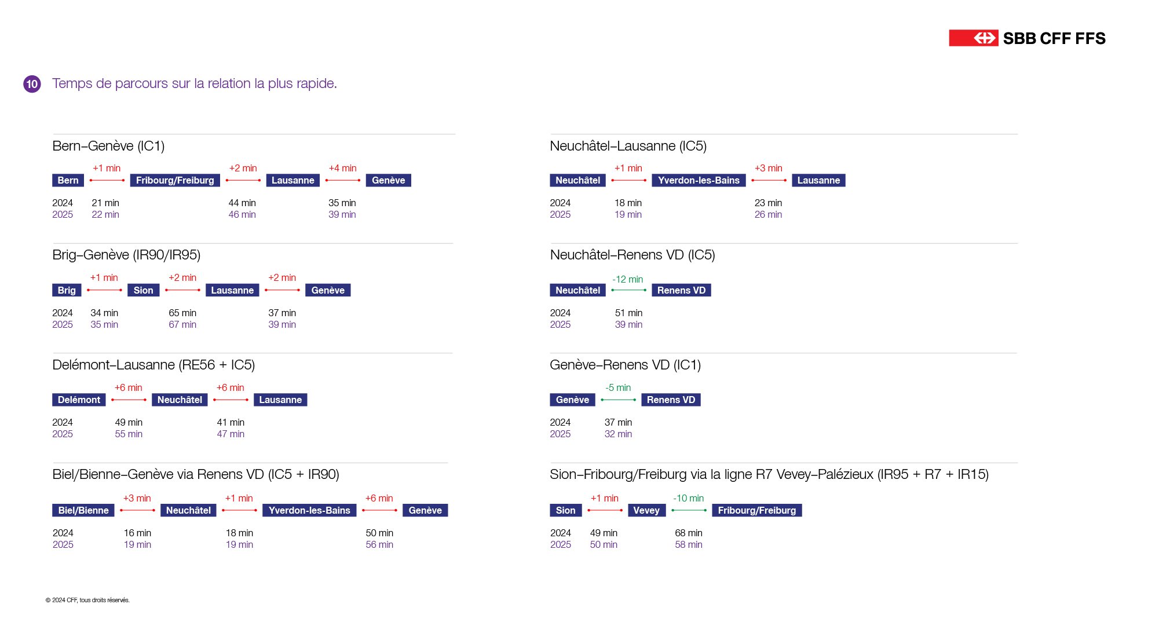Click the green -12 min indicator

[627, 279]
